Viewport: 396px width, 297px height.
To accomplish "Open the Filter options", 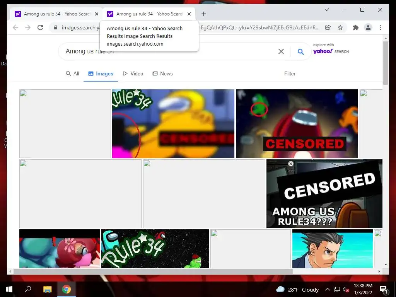I will (290, 73).
